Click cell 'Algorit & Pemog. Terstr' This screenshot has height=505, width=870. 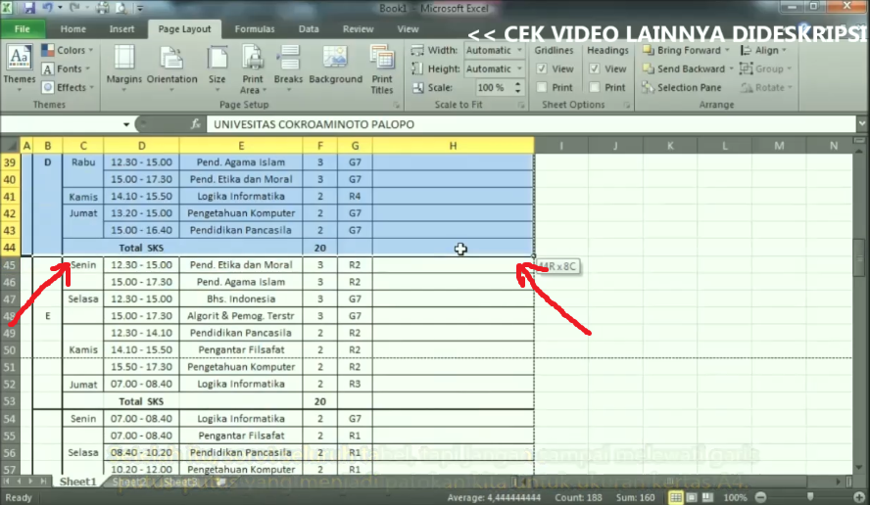[x=241, y=316]
